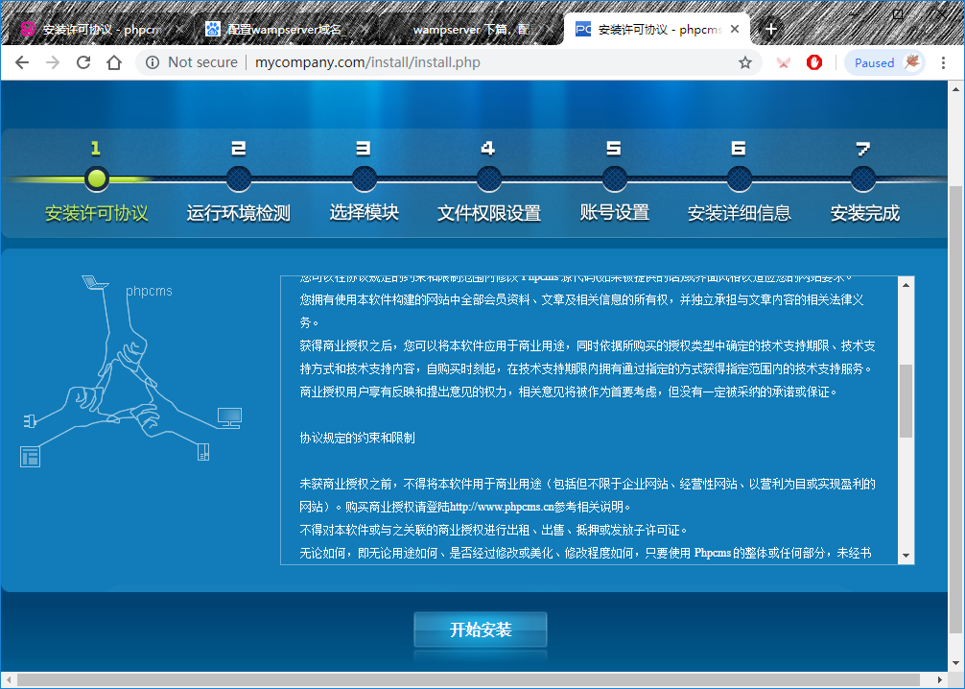The width and height of the screenshot is (965, 689).
Task: Click 运行环境检测 step label
Action: 239,213
